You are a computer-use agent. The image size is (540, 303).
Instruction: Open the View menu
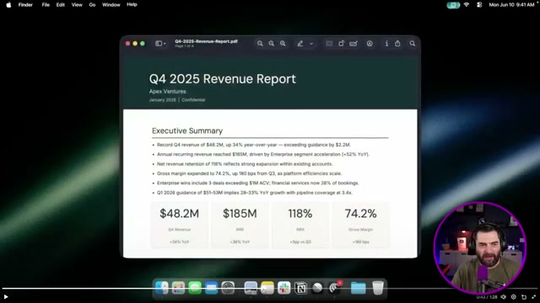77,5
